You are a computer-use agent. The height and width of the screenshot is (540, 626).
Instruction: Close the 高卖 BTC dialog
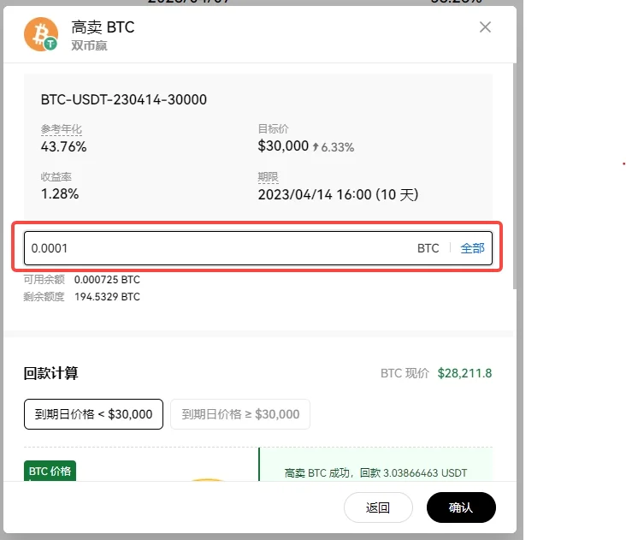coord(485,27)
